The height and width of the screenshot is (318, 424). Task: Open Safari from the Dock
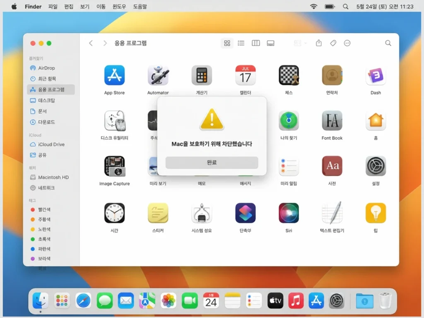(83, 301)
